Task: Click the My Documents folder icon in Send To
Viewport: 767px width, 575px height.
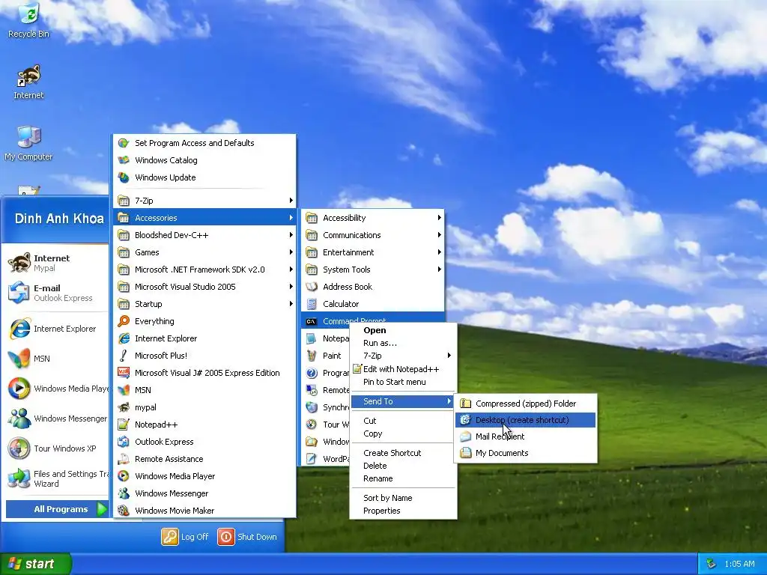Action: pyautogui.click(x=466, y=453)
